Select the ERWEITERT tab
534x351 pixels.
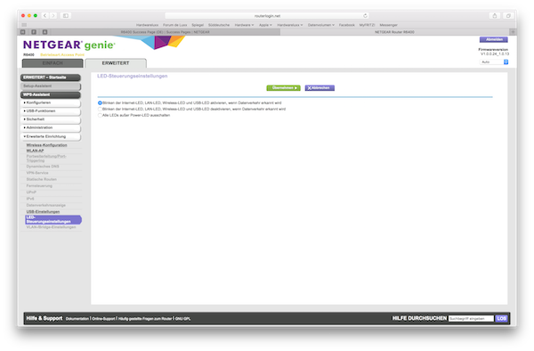point(116,63)
